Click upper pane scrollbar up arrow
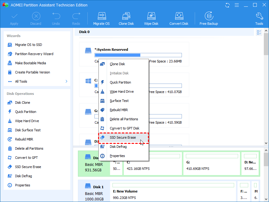The image size is (269, 202). [266, 31]
